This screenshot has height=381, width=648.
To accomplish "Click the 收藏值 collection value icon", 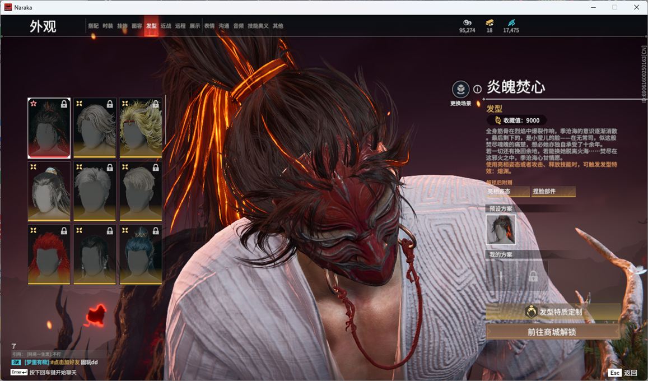I will coord(497,120).
